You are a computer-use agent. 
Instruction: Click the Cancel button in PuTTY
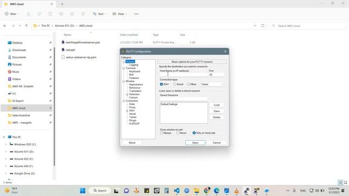(x=216, y=143)
